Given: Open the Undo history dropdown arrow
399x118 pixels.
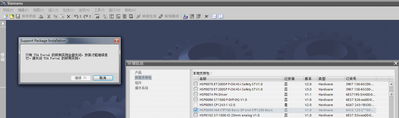Looking at the screenshot, I should [80, 16].
